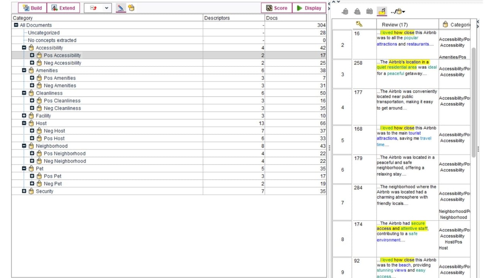The image size is (494, 278).
Task: Expand the Pos Pet node
Action: (x=32, y=176)
